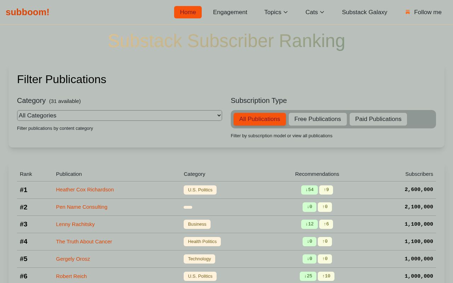Switch to Free Publications filter
Viewport: 453px width, 283px height.
pos(318,119)
